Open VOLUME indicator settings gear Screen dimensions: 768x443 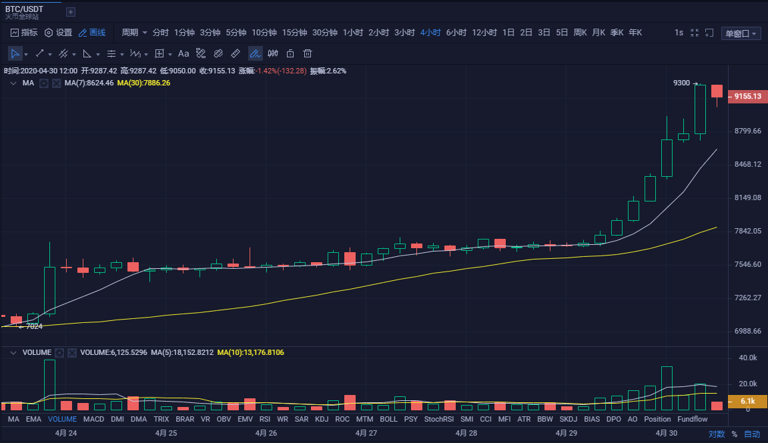tap(59, 352)
